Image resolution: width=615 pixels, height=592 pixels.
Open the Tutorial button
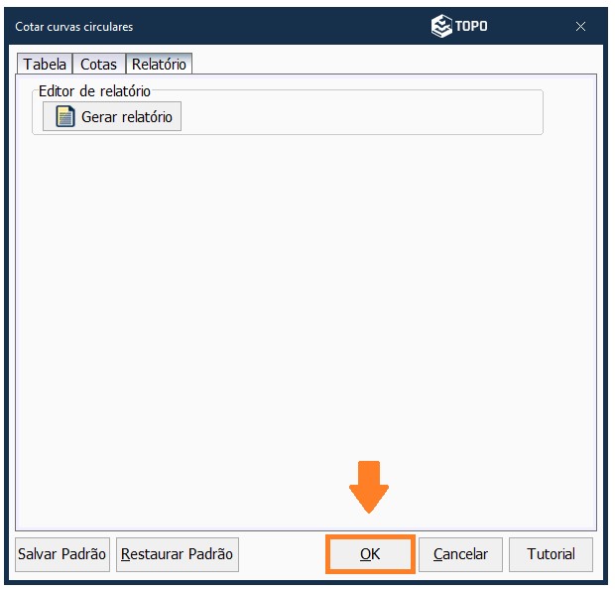(551, 554)
